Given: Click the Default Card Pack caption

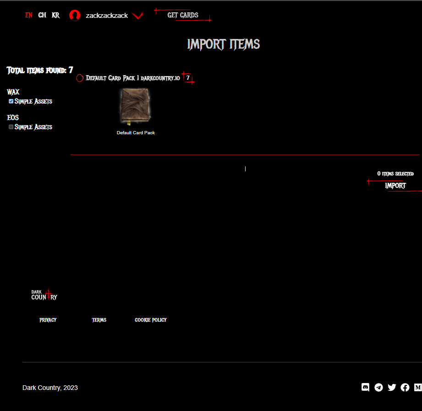Looking at the screenshot, I should click(x=136, y=133).
